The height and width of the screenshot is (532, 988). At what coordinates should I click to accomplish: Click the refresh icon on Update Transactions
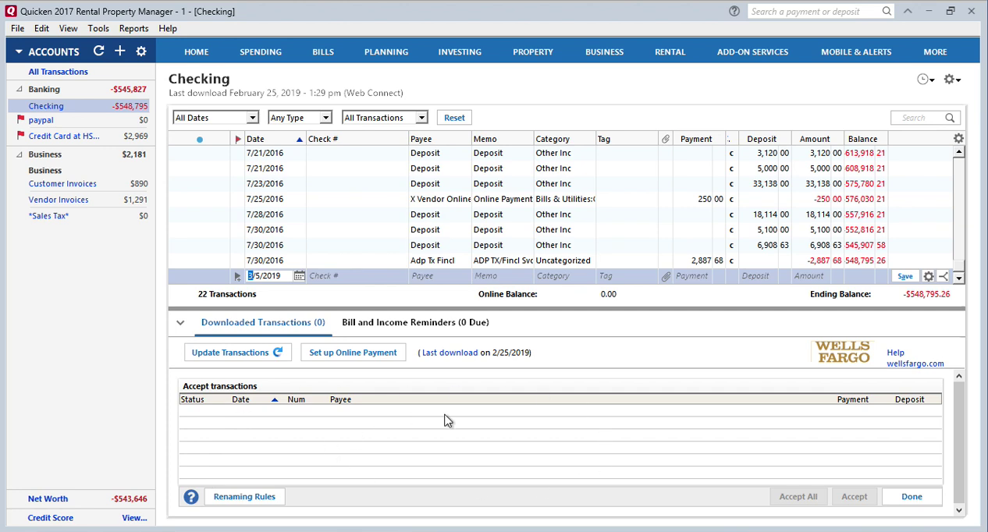(x=278, y=352)
